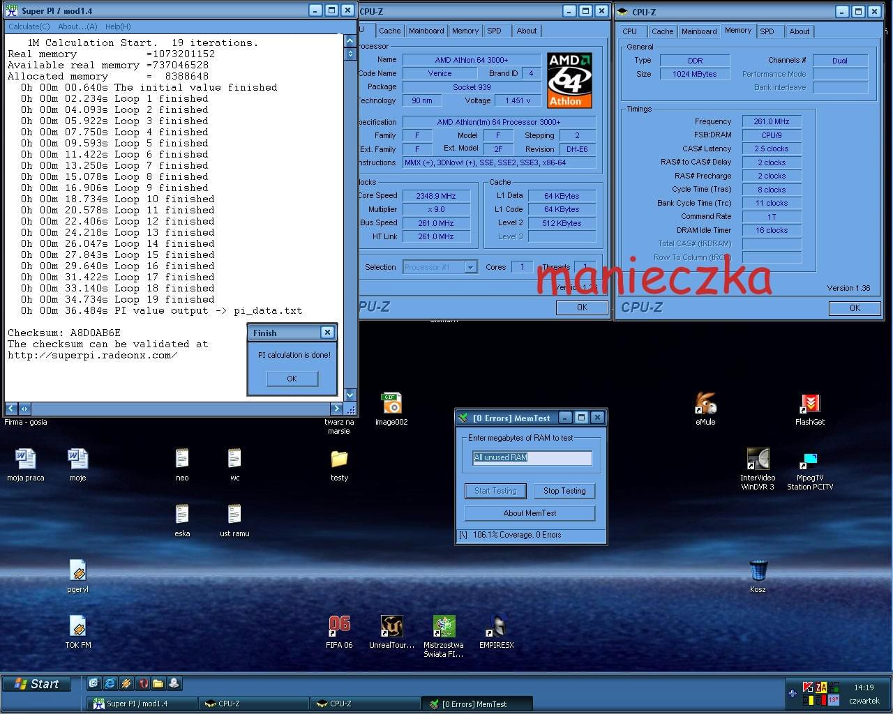The height and width of the screenshot is (714, 893).
Task: Open the TOK FM file icon
Action: click(x=77, y=631)
